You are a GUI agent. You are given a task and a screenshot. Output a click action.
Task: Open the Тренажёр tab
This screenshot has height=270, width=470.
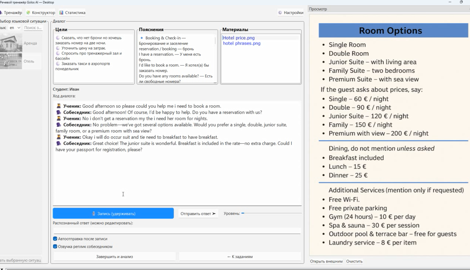pyautogui.click(x=11, y=13)
